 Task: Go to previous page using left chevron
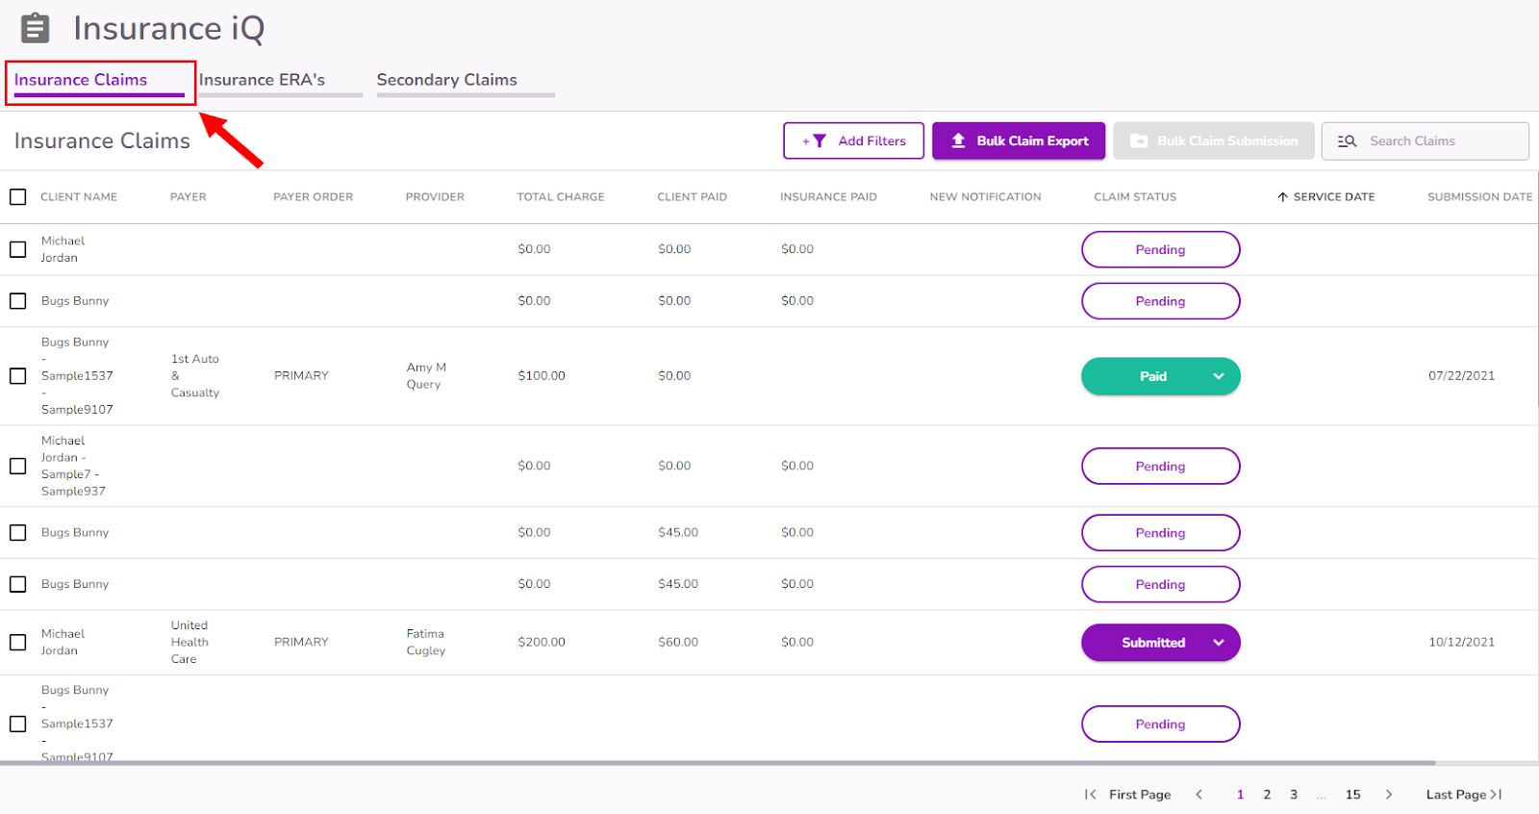tap(1198, 795)
